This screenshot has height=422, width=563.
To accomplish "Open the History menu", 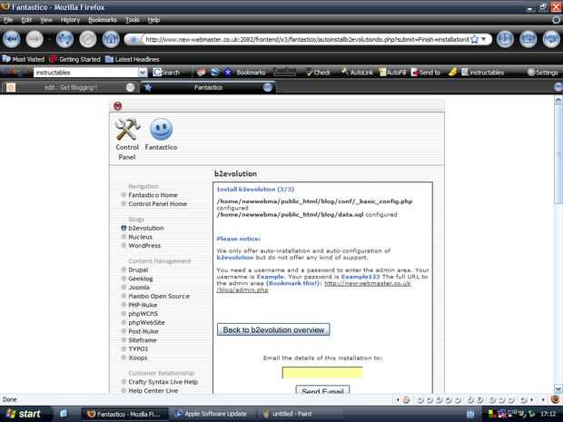I will (70, 20).
